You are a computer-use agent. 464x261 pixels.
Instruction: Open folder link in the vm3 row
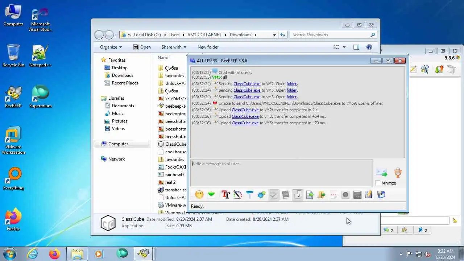pyautogui.click(x=291, y=97)
